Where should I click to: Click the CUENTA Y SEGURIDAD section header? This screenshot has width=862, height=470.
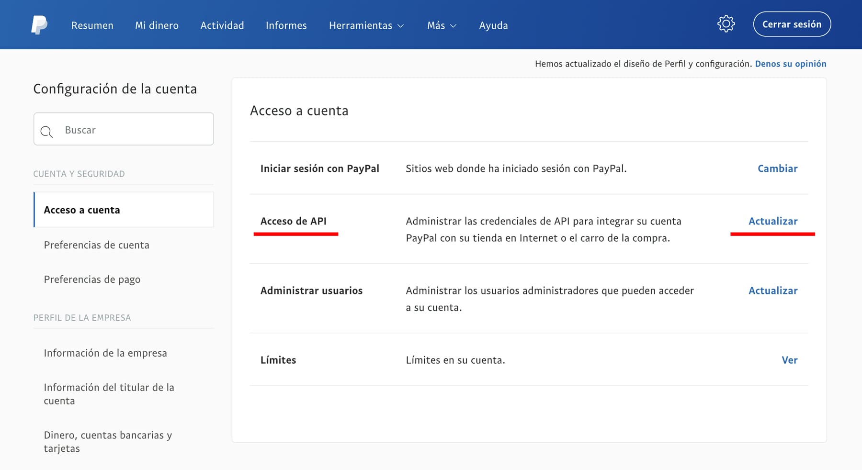(x=79, y=174)
